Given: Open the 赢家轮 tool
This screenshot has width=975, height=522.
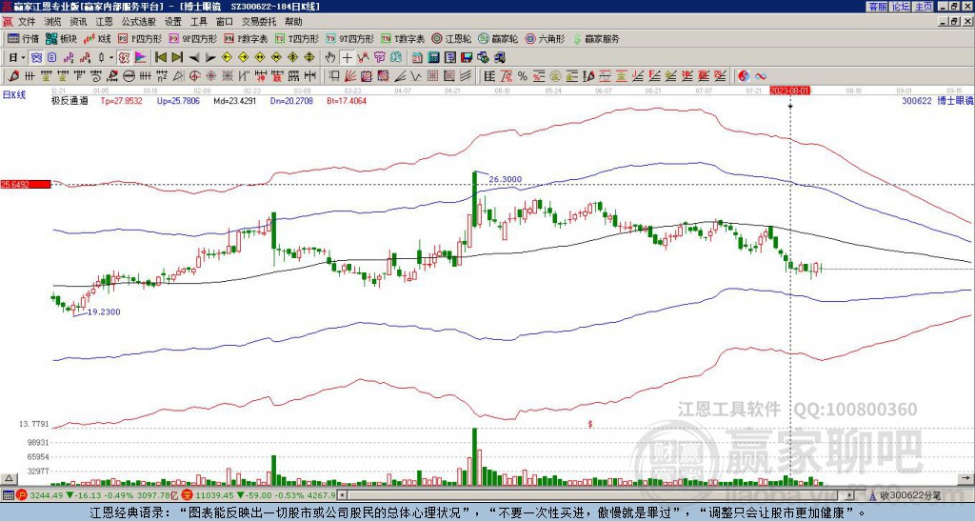Looking at the screenshot, I should tap(498, 38).
